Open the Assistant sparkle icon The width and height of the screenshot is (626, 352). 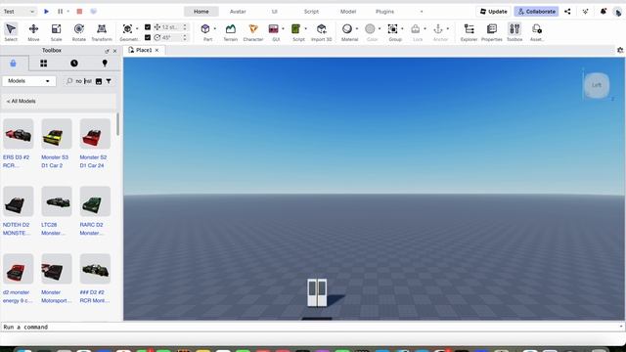tap(585, 12)
